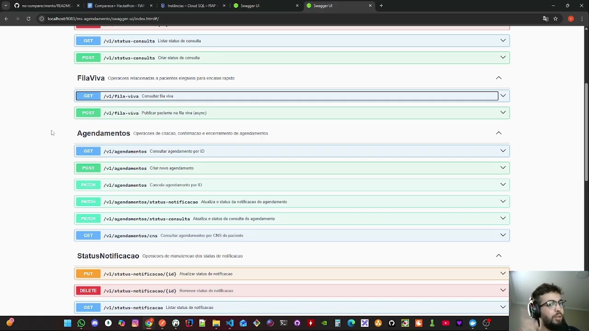The height and width of the screenshot is (331, 589).
Task: Click POST button for Publicar paciente na fila viva
Action: (x=88, y=113)
